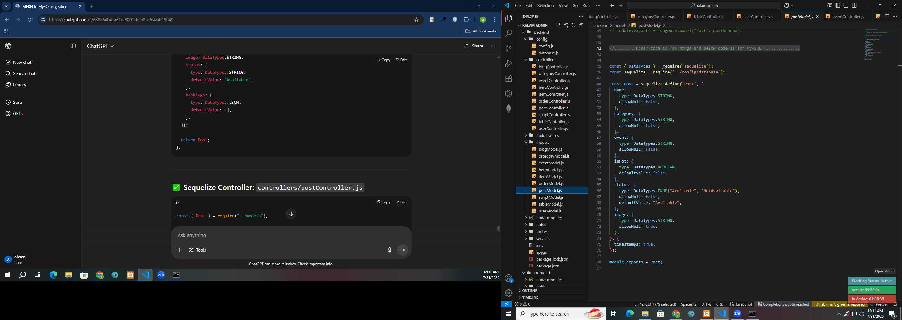Open the MongoDB leaf icon view
The width and height of the screenshot is (902, 320).
(x=508, y=109)
